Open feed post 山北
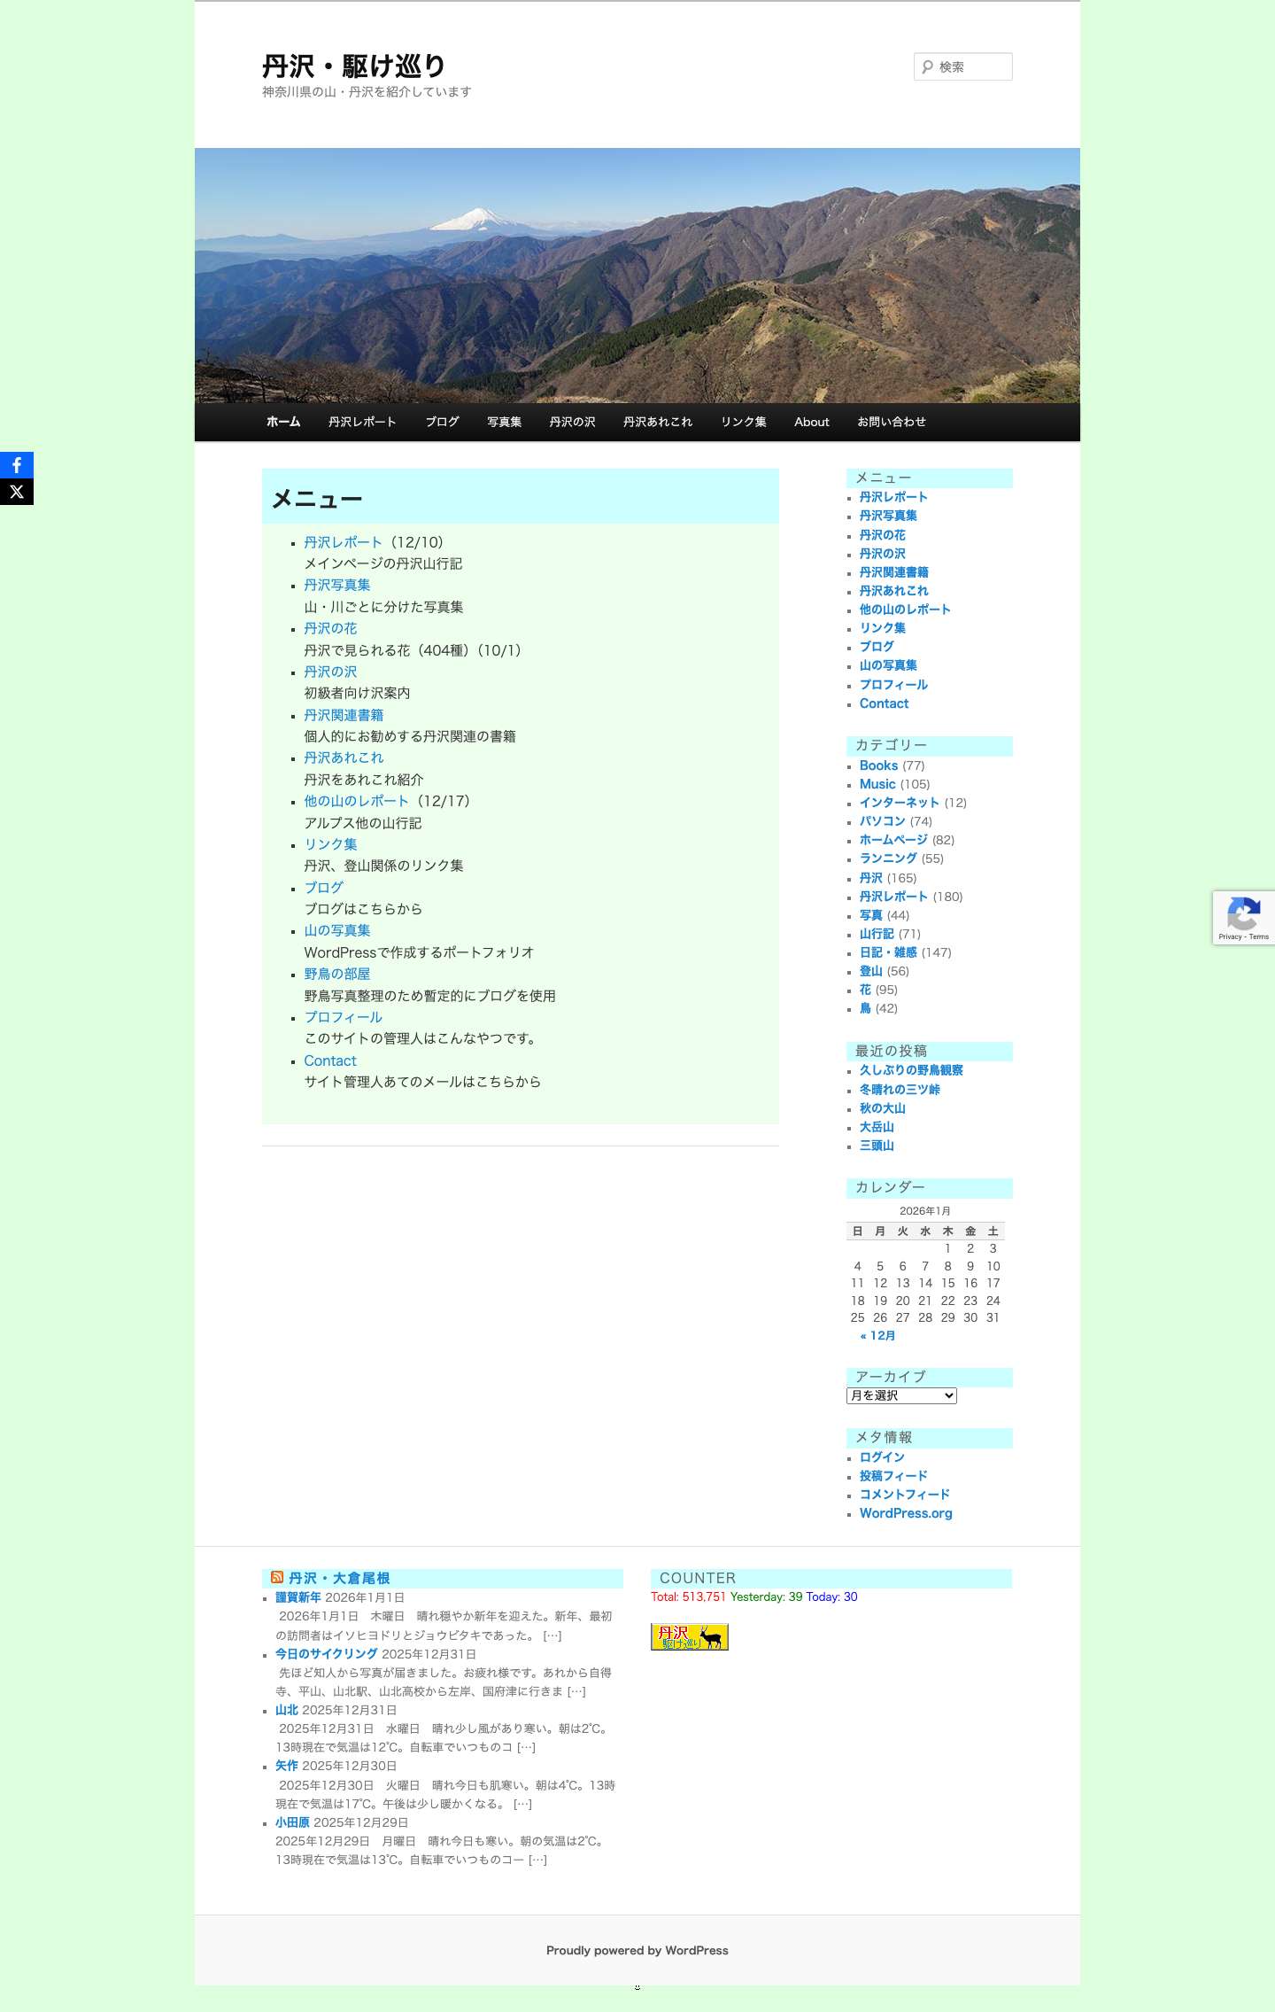 [x=287, y=1710]
